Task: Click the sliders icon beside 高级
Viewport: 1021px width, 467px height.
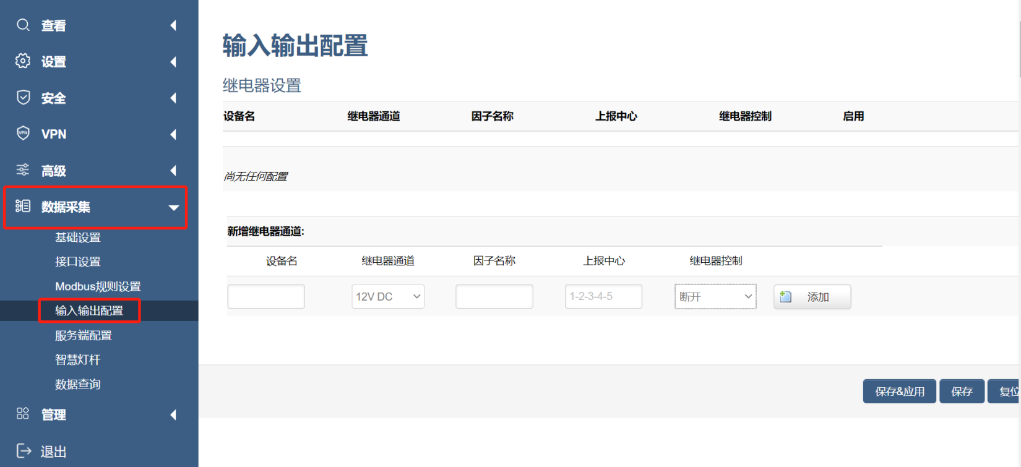Action: pos(23,169)
